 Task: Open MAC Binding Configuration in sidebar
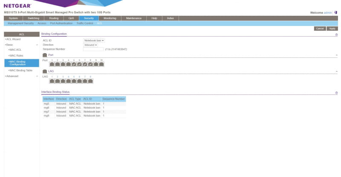22,63
